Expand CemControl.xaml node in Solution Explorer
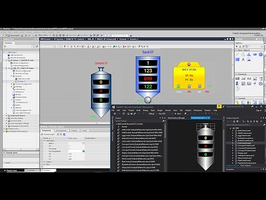Screen dimensions: 266x200 pos(233,143)
